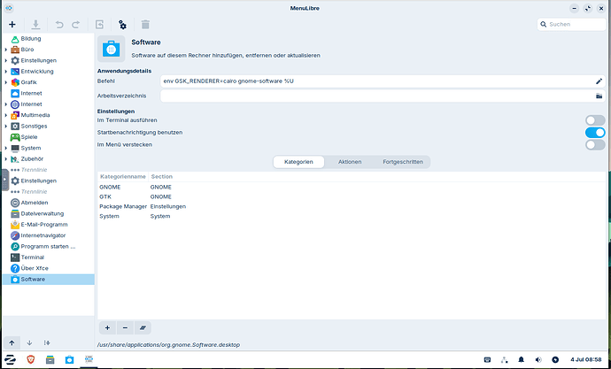
Task: Expand the Büro category
Action: click(6, 50)
